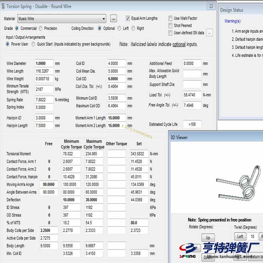Enable the User-defined SN data checkbox

pyautogui.click(x=170, y=33)
